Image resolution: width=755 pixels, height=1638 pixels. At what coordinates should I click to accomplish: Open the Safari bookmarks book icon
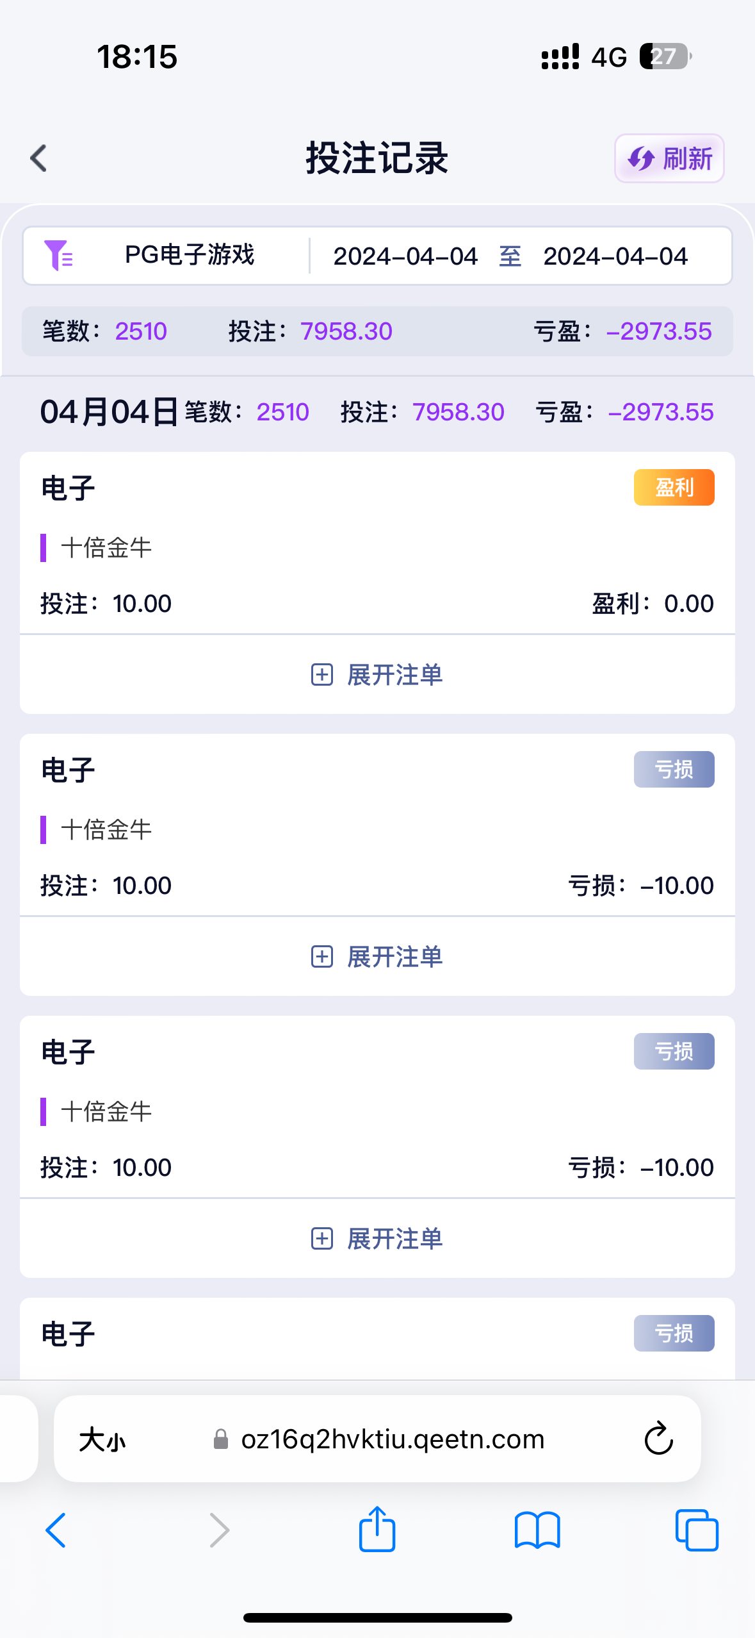[x=537, y=1530]
